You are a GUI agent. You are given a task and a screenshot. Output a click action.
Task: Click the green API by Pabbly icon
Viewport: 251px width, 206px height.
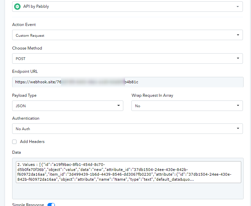click(17, 6)
